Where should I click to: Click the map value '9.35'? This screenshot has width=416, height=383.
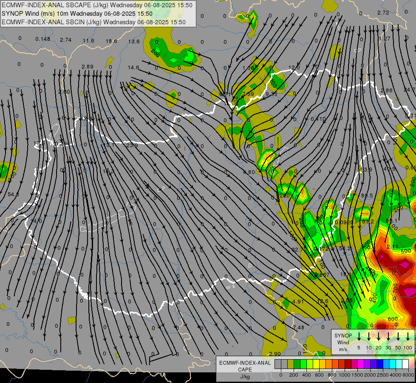click(272, 94)
